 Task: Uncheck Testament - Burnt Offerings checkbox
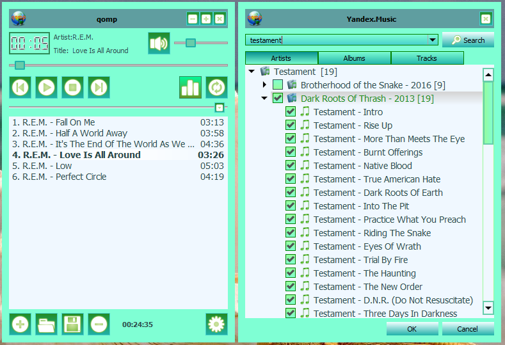tap(291, 152)
